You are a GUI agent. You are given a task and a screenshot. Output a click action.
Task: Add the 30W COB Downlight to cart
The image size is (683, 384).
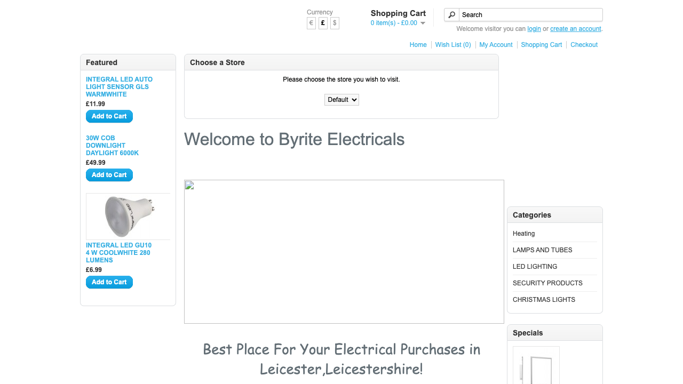coord(109,175)
